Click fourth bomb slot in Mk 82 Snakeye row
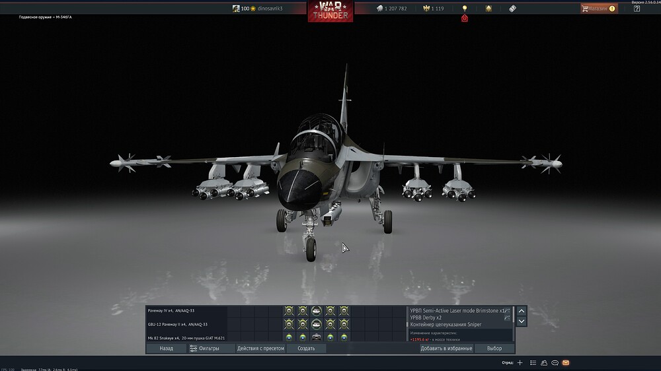 [330, 337]
